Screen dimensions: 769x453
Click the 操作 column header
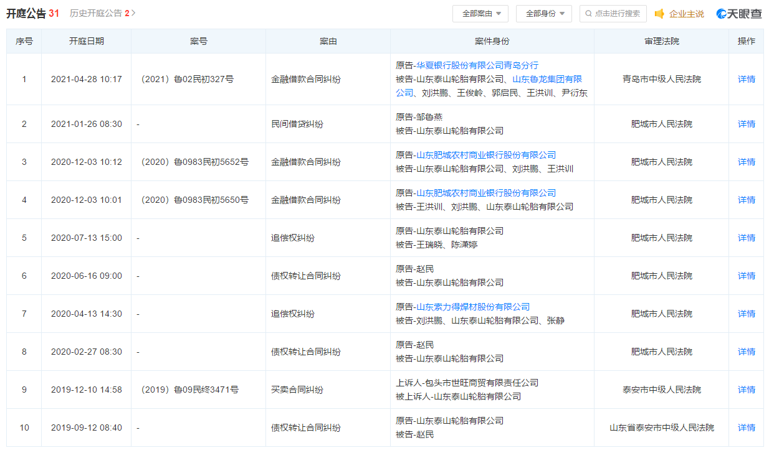[x=747, y=41]
